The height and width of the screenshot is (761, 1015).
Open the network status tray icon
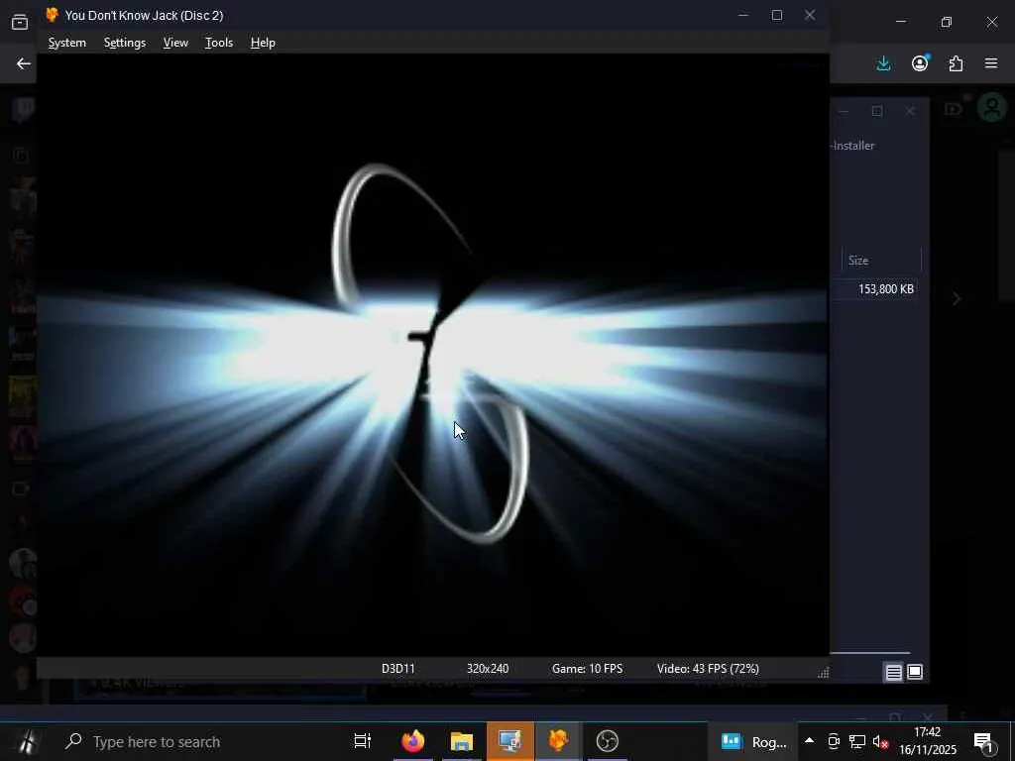pos(857,741)
